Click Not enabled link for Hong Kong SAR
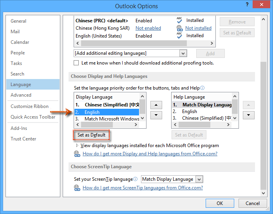Viewport: 273px width, 214px height. tap(148, 28)
